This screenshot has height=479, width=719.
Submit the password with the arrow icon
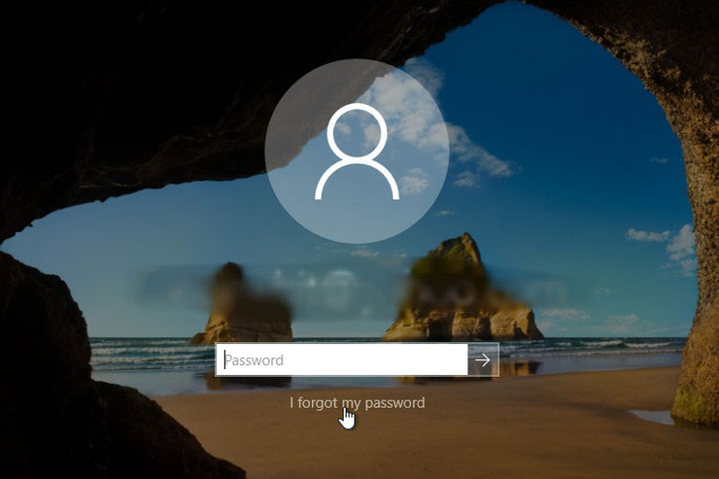click(482, 359)
